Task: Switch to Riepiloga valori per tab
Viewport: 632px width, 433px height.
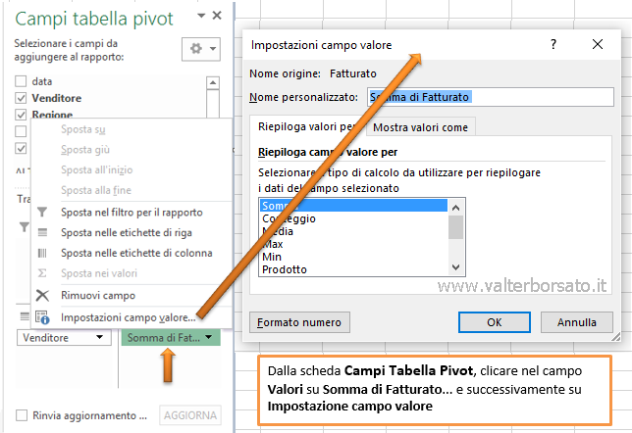Action: (307, 126)
